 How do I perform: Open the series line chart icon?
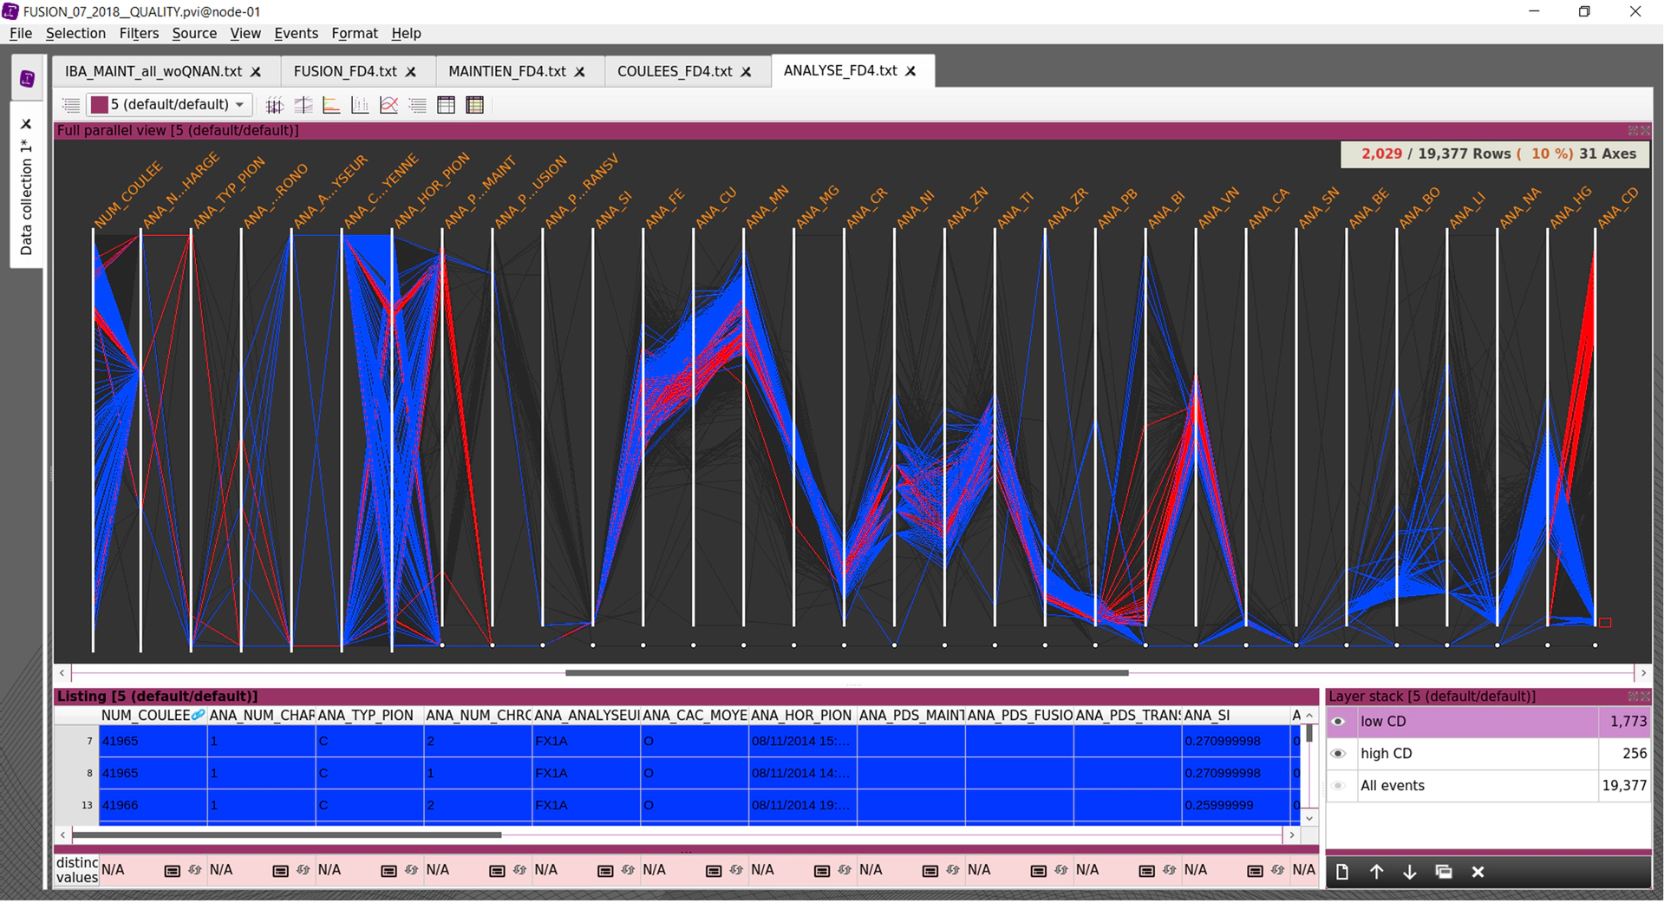389,105
